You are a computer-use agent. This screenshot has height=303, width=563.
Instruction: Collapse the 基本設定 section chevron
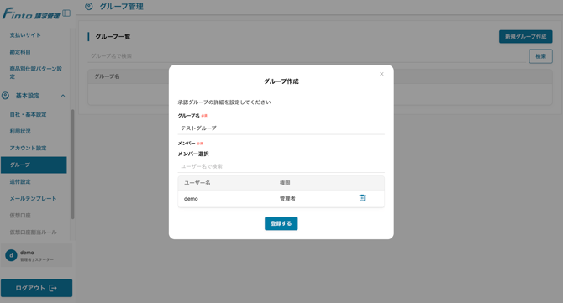tap(63, 96)
